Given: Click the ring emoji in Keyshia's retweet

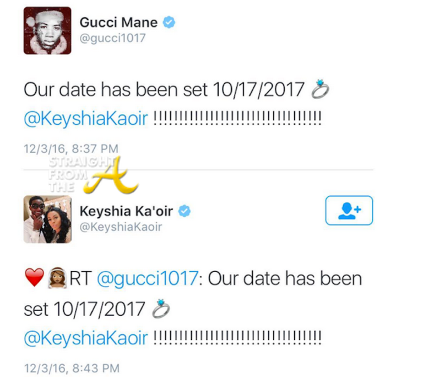Looking at the screenshot, I should click(160, 309).
